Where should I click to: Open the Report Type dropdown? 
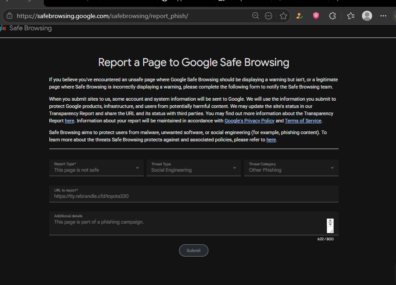click(x=96, y=168)
